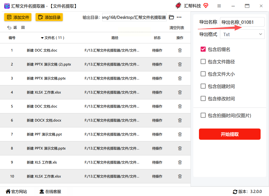
Task: Click the 添加文件 button
Action: tap(18, 17)
